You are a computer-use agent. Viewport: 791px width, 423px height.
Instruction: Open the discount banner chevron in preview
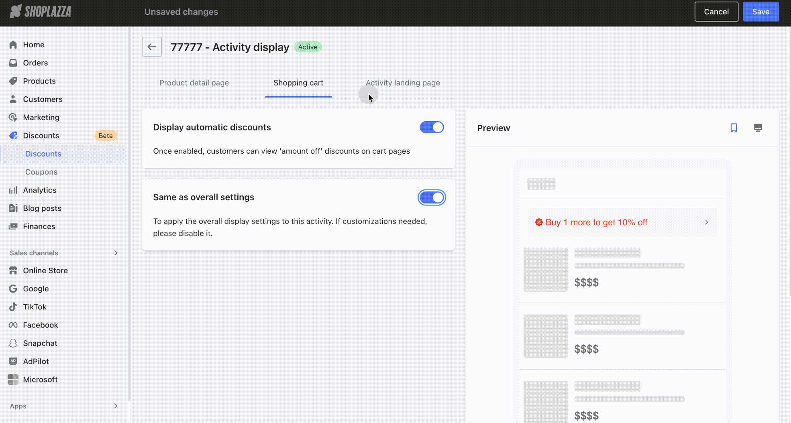706,222
